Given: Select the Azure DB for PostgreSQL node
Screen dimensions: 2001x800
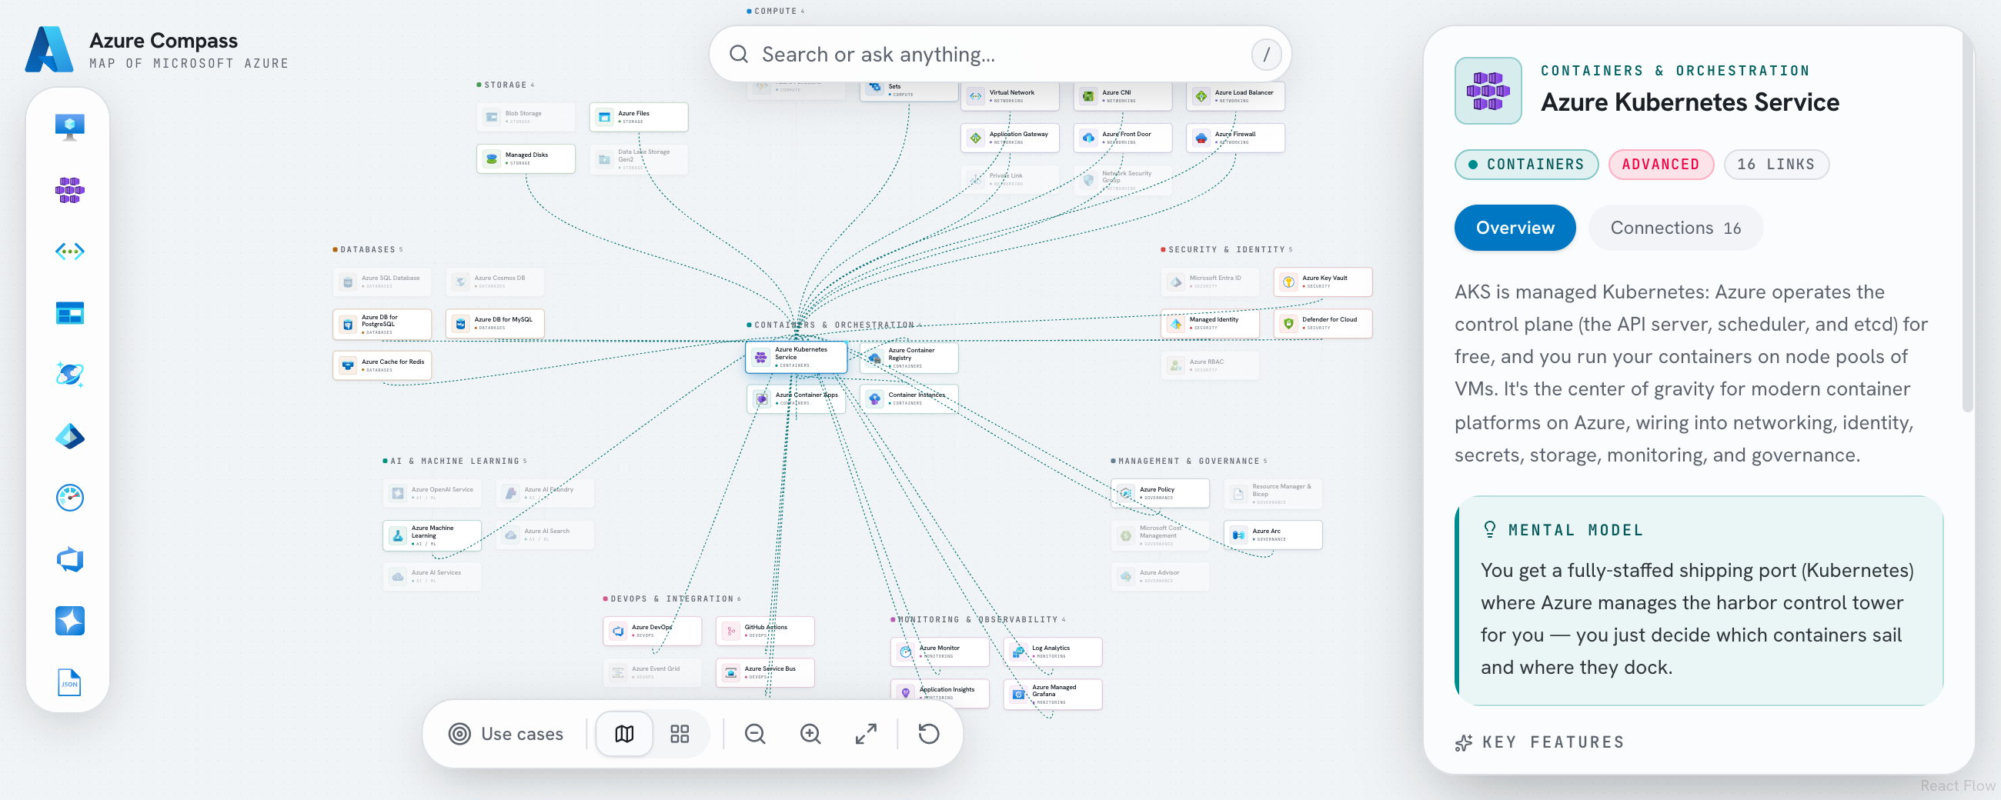Looking at the screenshot, I should click(x=382, y=324).
